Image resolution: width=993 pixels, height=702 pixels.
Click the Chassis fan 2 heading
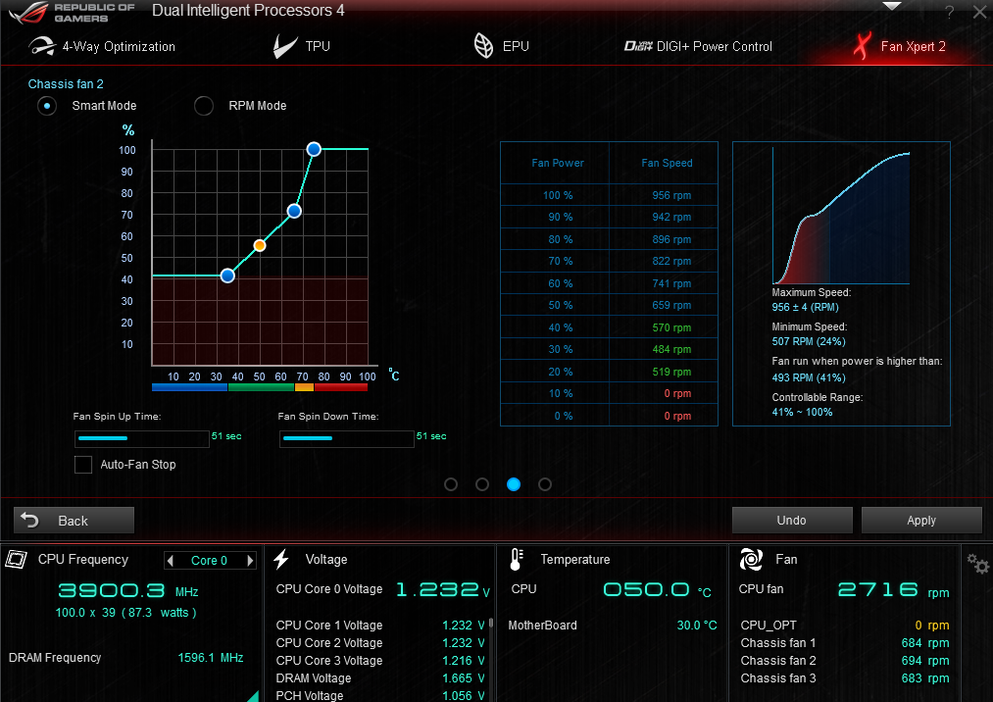click(x=66, y=83)
